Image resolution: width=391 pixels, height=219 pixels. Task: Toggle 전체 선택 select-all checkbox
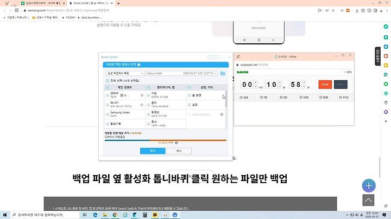(108, 81)
